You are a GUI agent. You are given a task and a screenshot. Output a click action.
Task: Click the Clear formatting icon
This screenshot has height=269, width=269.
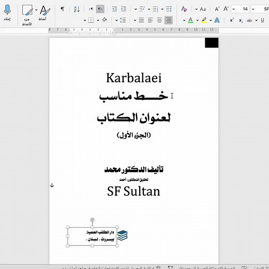[x=184, y=9]
